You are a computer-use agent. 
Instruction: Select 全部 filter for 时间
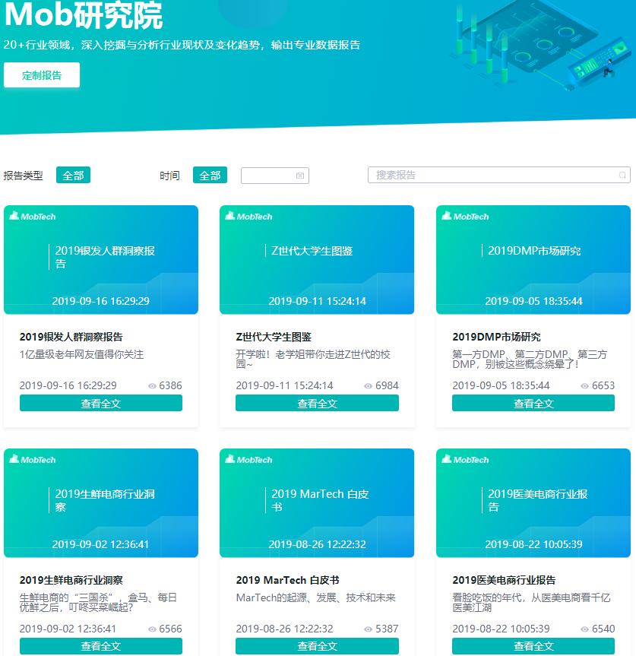[210, 176]
